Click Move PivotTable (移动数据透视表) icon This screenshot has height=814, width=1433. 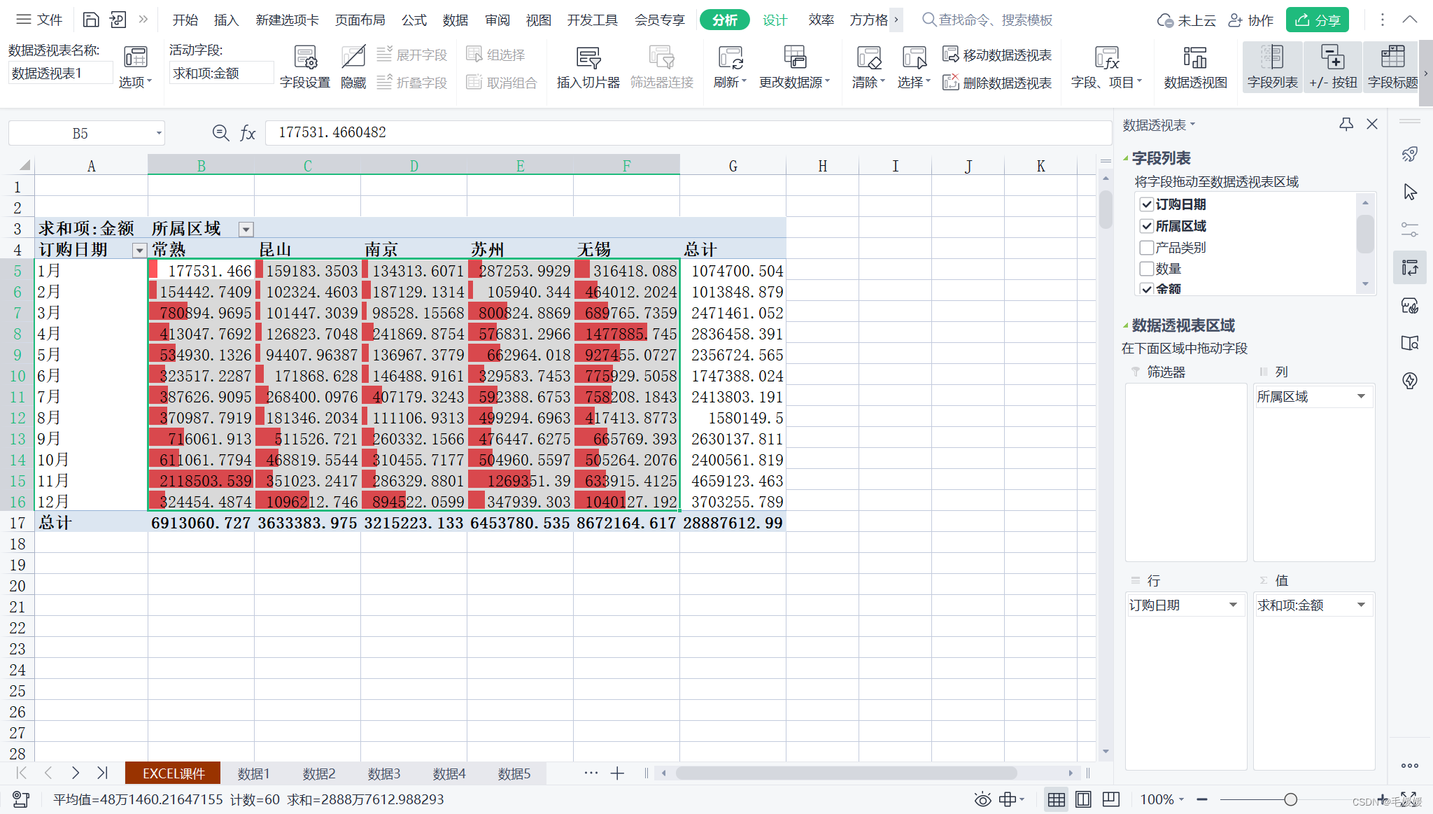(x=950, y=55)
